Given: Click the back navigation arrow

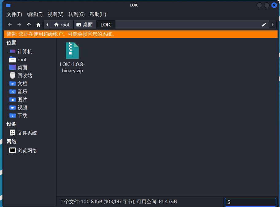Looking at the screenshot, I should [10, 25].
